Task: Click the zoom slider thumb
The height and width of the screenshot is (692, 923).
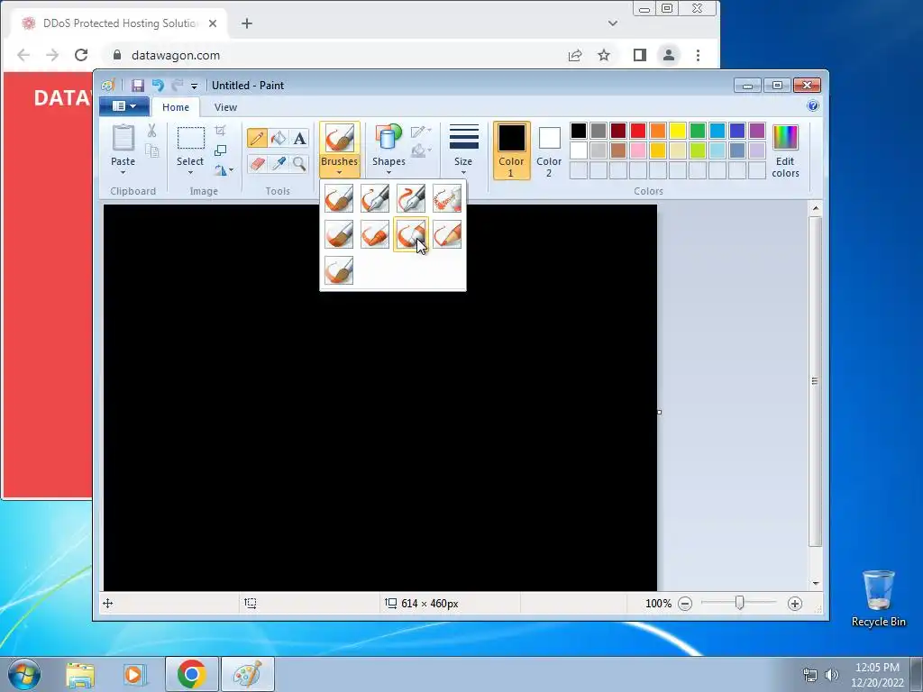Action: (x=739, y=603)
